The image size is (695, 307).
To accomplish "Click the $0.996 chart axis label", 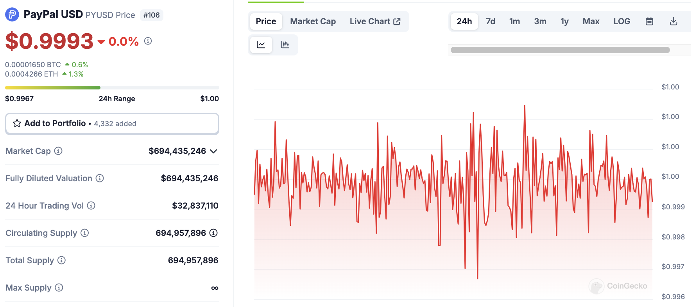I will (673, 297).
